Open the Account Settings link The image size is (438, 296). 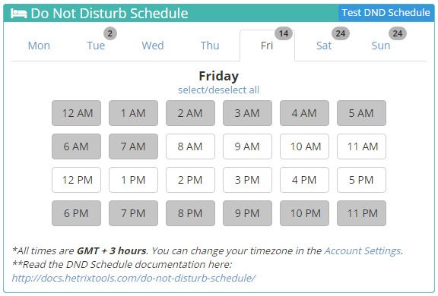coord(363,251)
